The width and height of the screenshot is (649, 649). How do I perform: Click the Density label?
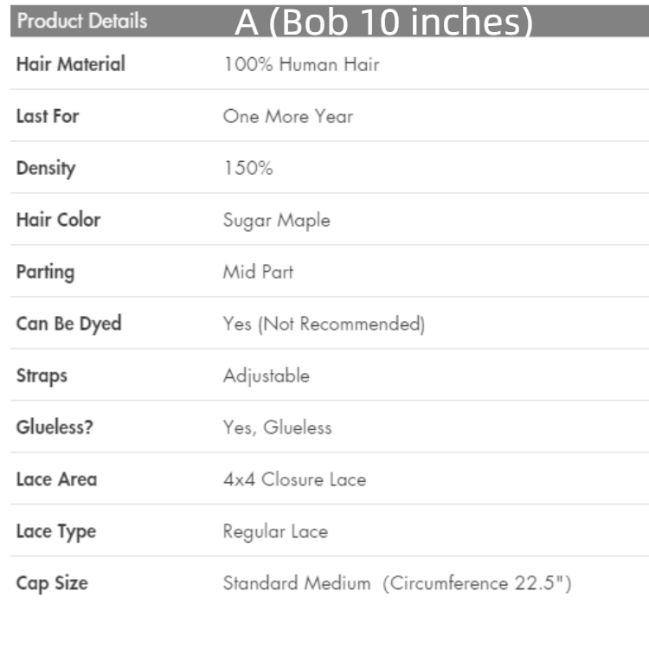point(46,168)
